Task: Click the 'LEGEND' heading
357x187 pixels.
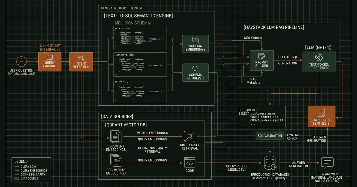Action: point(21,161)
